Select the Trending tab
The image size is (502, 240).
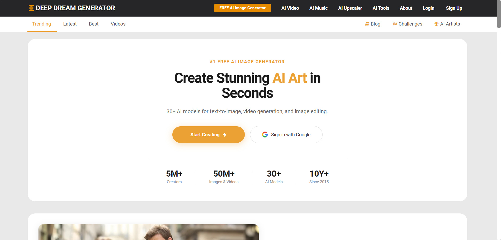click(42, 24)
